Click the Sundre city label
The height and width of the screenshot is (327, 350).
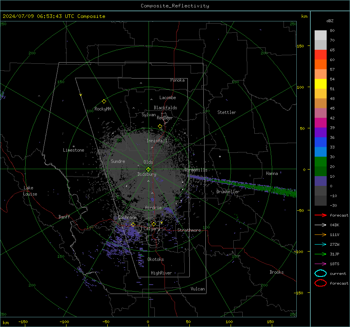(118, 161)
